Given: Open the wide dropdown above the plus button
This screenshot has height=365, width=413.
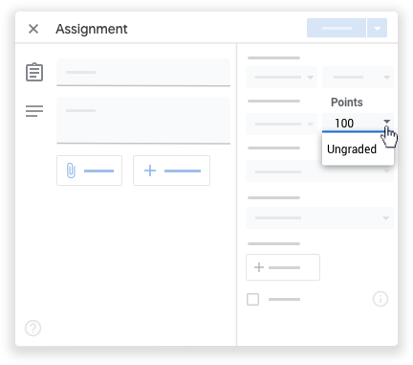Looking at the screenshot, I should pos(319,218).
